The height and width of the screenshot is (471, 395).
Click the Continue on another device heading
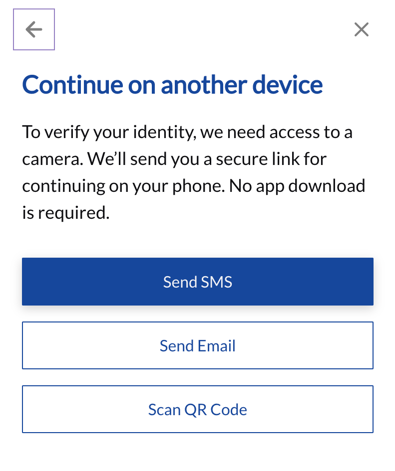pos(172,85)
